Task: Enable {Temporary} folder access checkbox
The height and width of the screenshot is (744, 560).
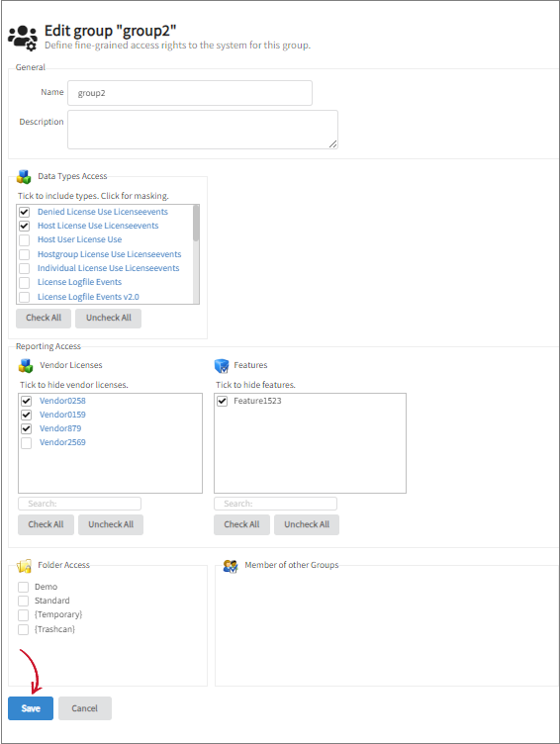Action: (x=24, y=615)
